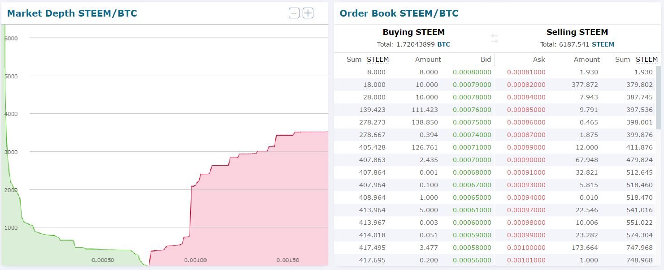Click the Market Depth STEEM/BTC title
The image size is (664, 270).
click(x=72, y=13)
